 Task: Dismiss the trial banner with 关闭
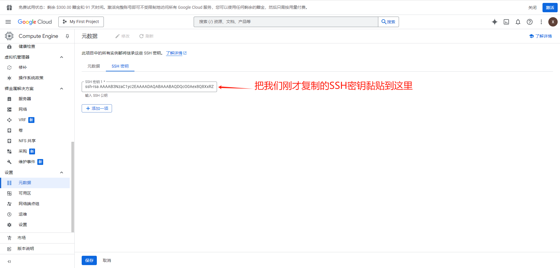tap(532, 8)
